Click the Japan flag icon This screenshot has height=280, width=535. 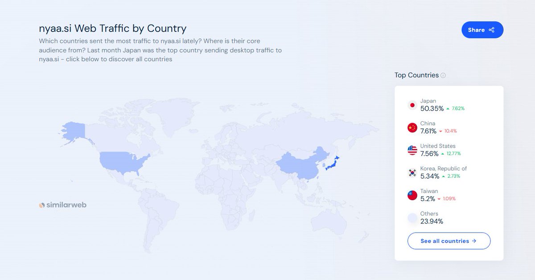click(412, 105)
